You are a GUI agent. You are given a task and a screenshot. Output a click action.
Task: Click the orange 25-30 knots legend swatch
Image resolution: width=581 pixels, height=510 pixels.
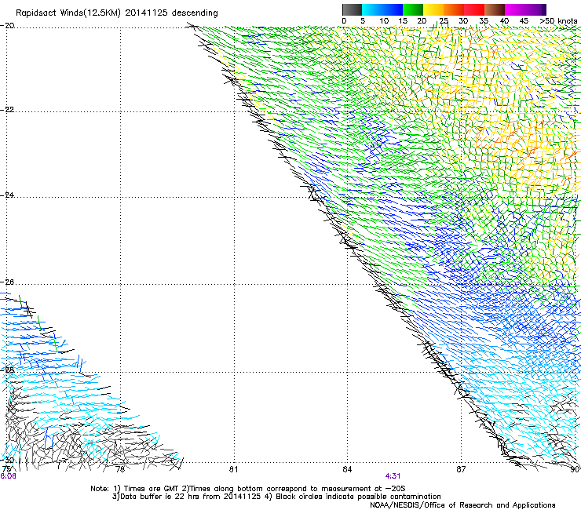tap(454, 9)
